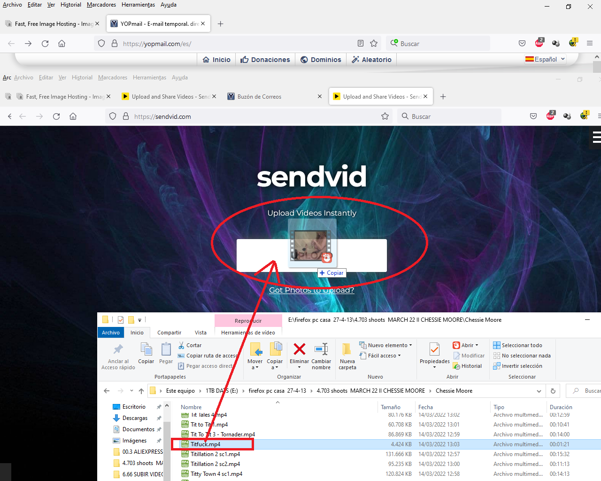Click Cambiar nombre in ribbon
The height and width of the screenshot is (481, 601).
point(321,356)
